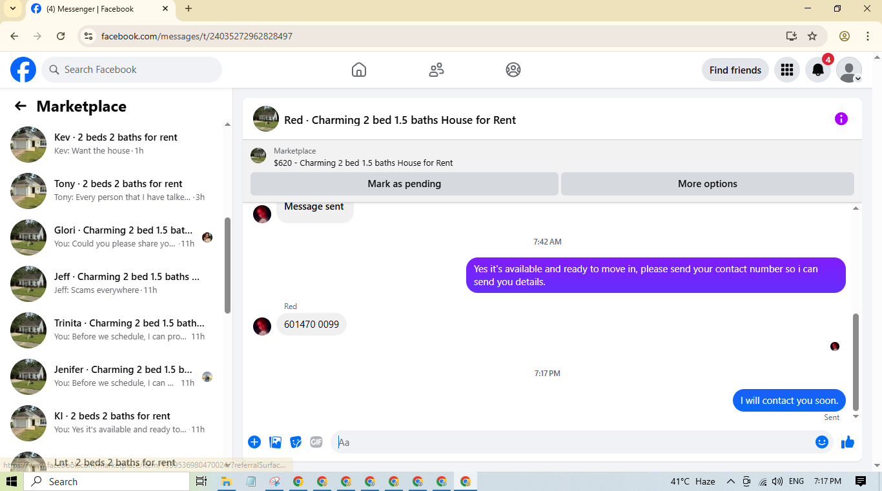
Task: Click the Search Facebook field
Action: click(132, 70)
